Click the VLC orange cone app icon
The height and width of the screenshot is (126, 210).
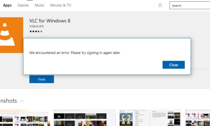[12, 35]
